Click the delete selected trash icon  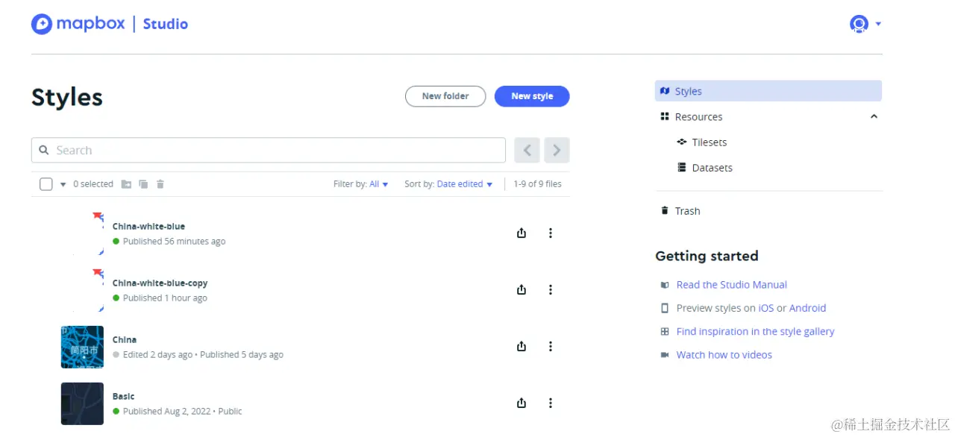click(160, 184)
